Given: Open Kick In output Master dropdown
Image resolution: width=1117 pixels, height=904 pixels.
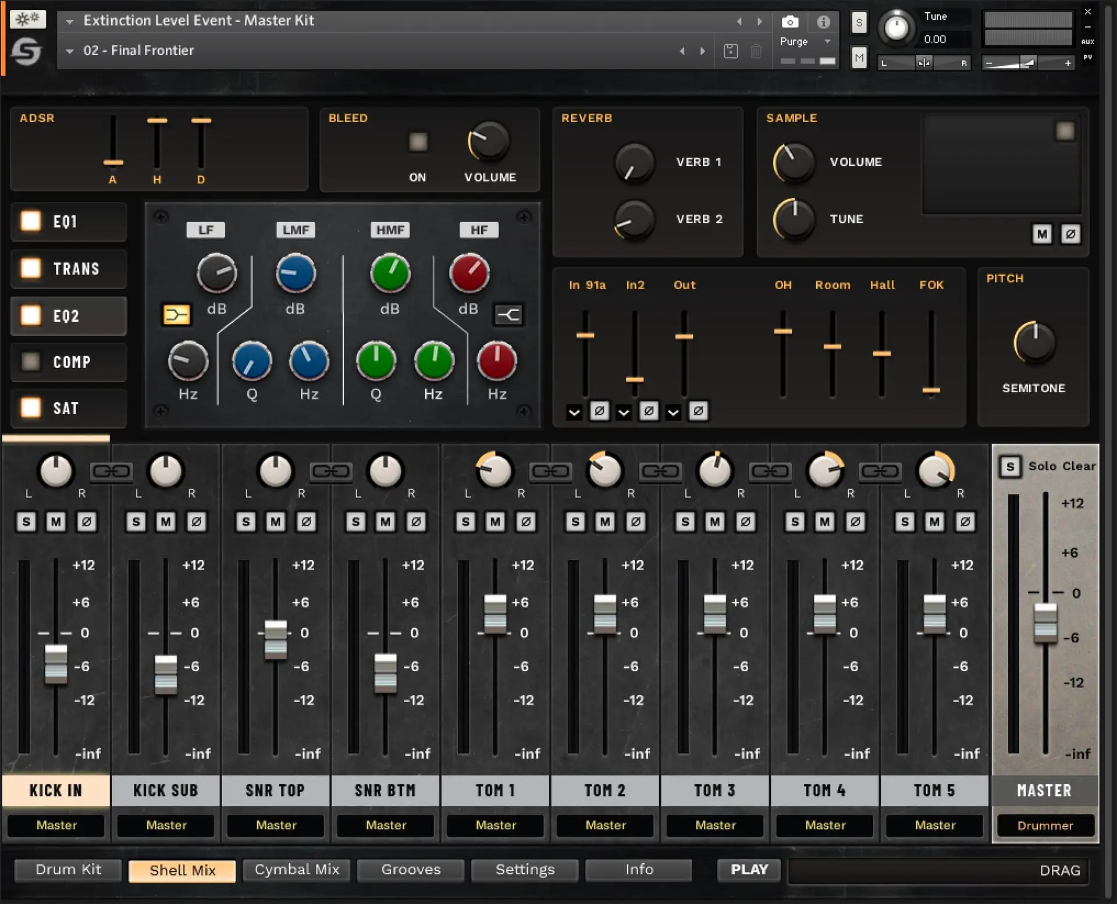Looking at the screenshot, I should (56, 825).
